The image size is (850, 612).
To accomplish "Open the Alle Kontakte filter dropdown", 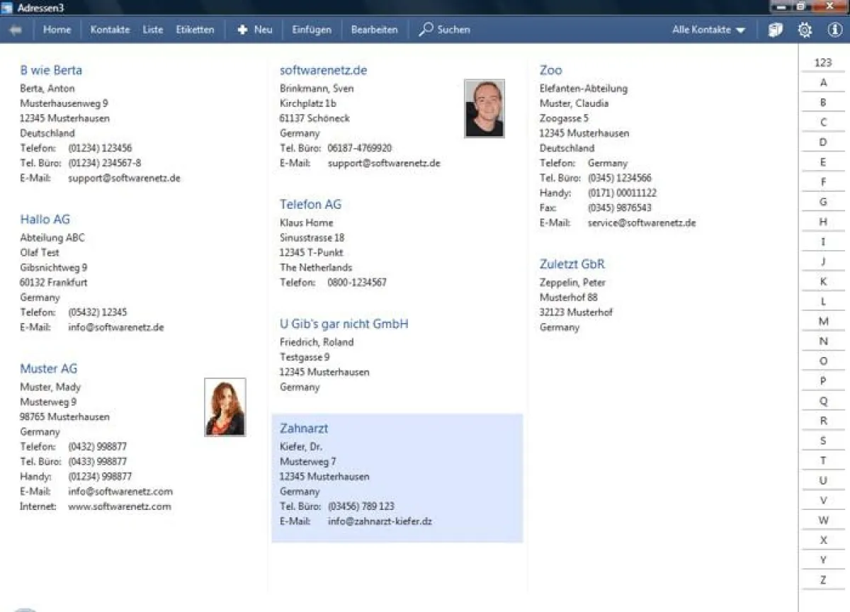I will click(707, 30).
